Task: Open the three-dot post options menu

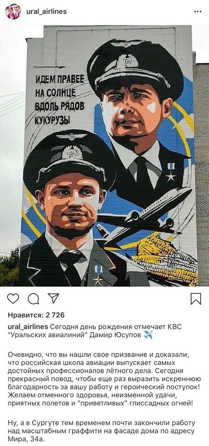Action: pos(198,12)
